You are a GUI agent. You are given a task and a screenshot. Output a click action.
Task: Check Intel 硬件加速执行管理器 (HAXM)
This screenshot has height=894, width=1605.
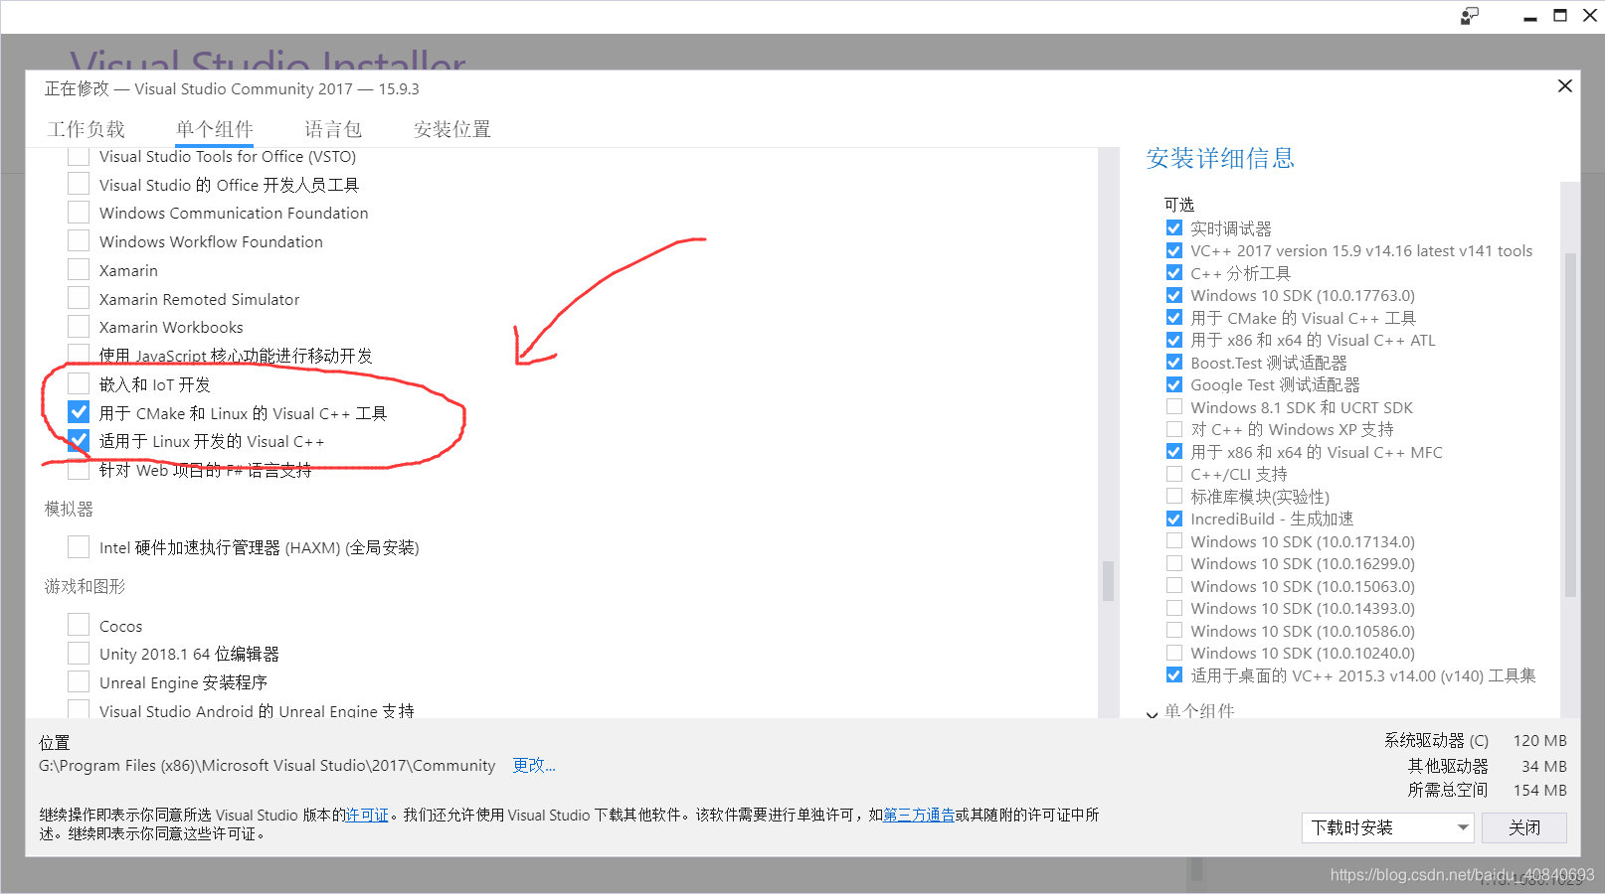point(79,547)
